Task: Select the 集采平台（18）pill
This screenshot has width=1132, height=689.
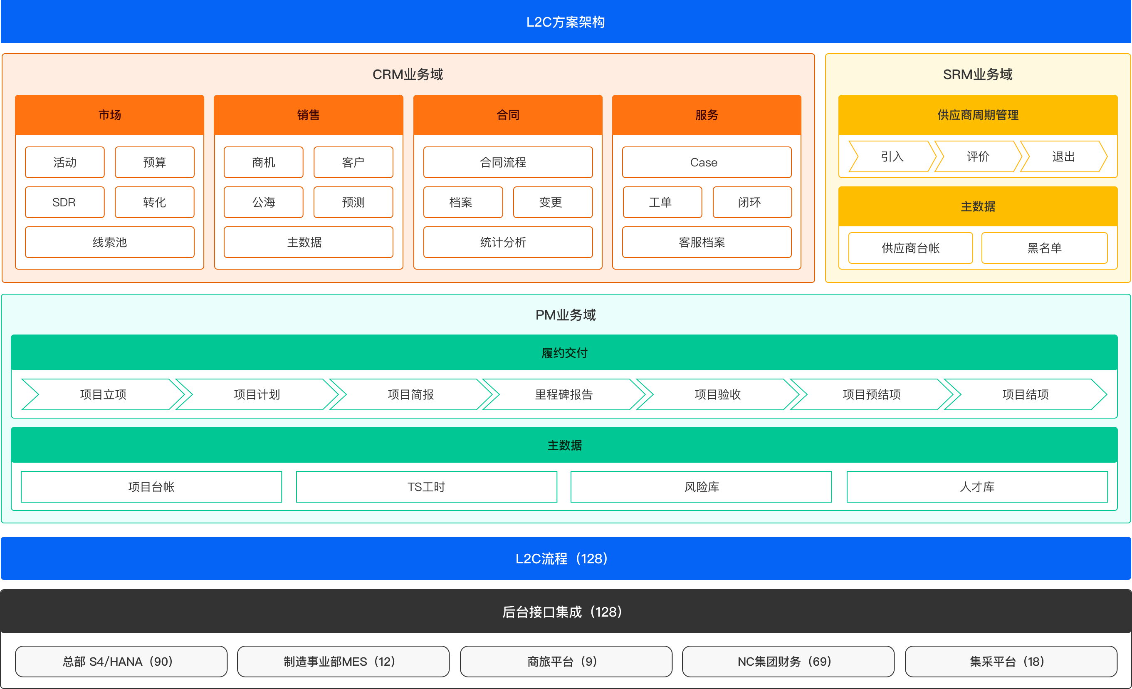Action: (1011, 662)
